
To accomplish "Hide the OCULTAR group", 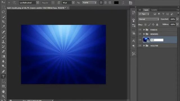I will pyautogui.click(x=140, y=45).
